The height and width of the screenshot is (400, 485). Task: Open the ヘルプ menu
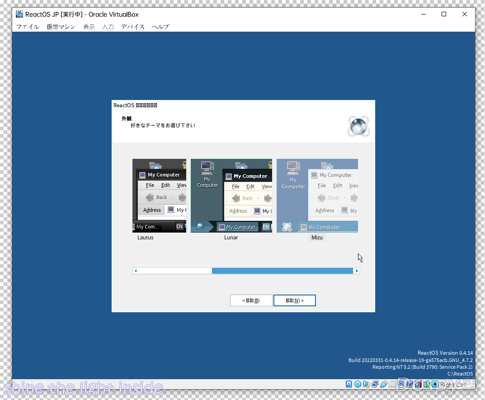(160, 27)
